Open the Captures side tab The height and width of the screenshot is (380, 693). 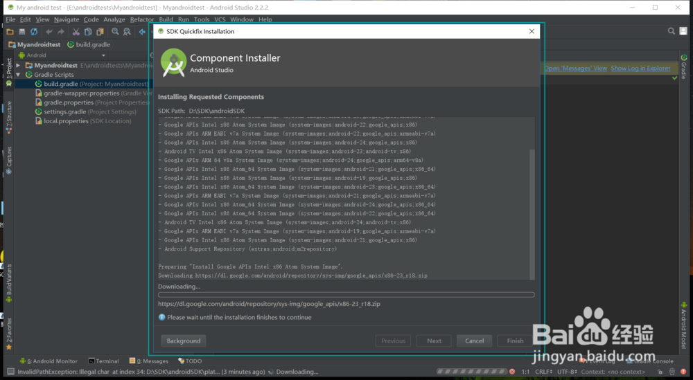pos(9,160)
